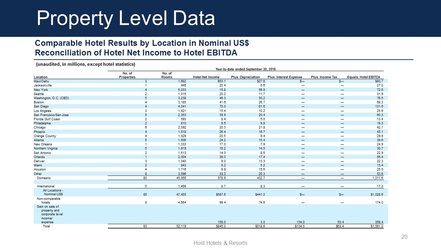Click the 'Property Level Data' slide title

pyautogui.click(x=126, y=18)
